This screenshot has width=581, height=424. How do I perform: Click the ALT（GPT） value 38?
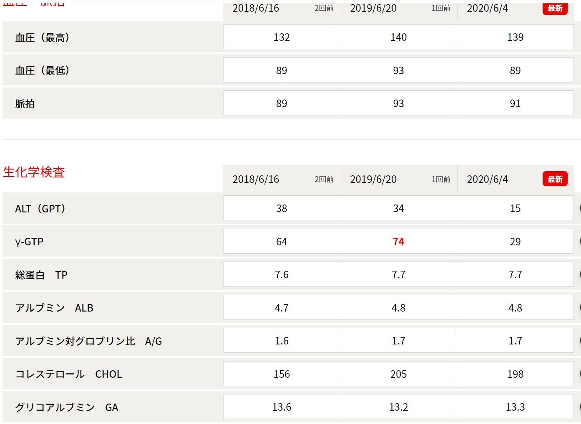tap(282, 208)
